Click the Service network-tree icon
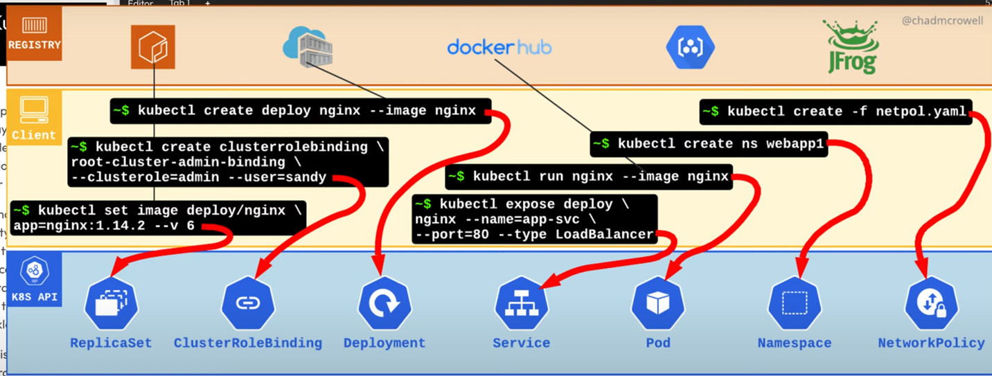This screenshot has width=992, height=376. coord(522,303)
